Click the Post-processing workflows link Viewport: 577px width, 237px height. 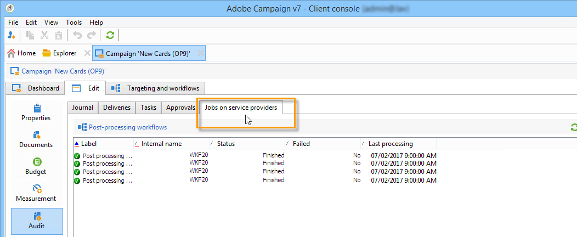pyautogui.click(x=128, y=127)
